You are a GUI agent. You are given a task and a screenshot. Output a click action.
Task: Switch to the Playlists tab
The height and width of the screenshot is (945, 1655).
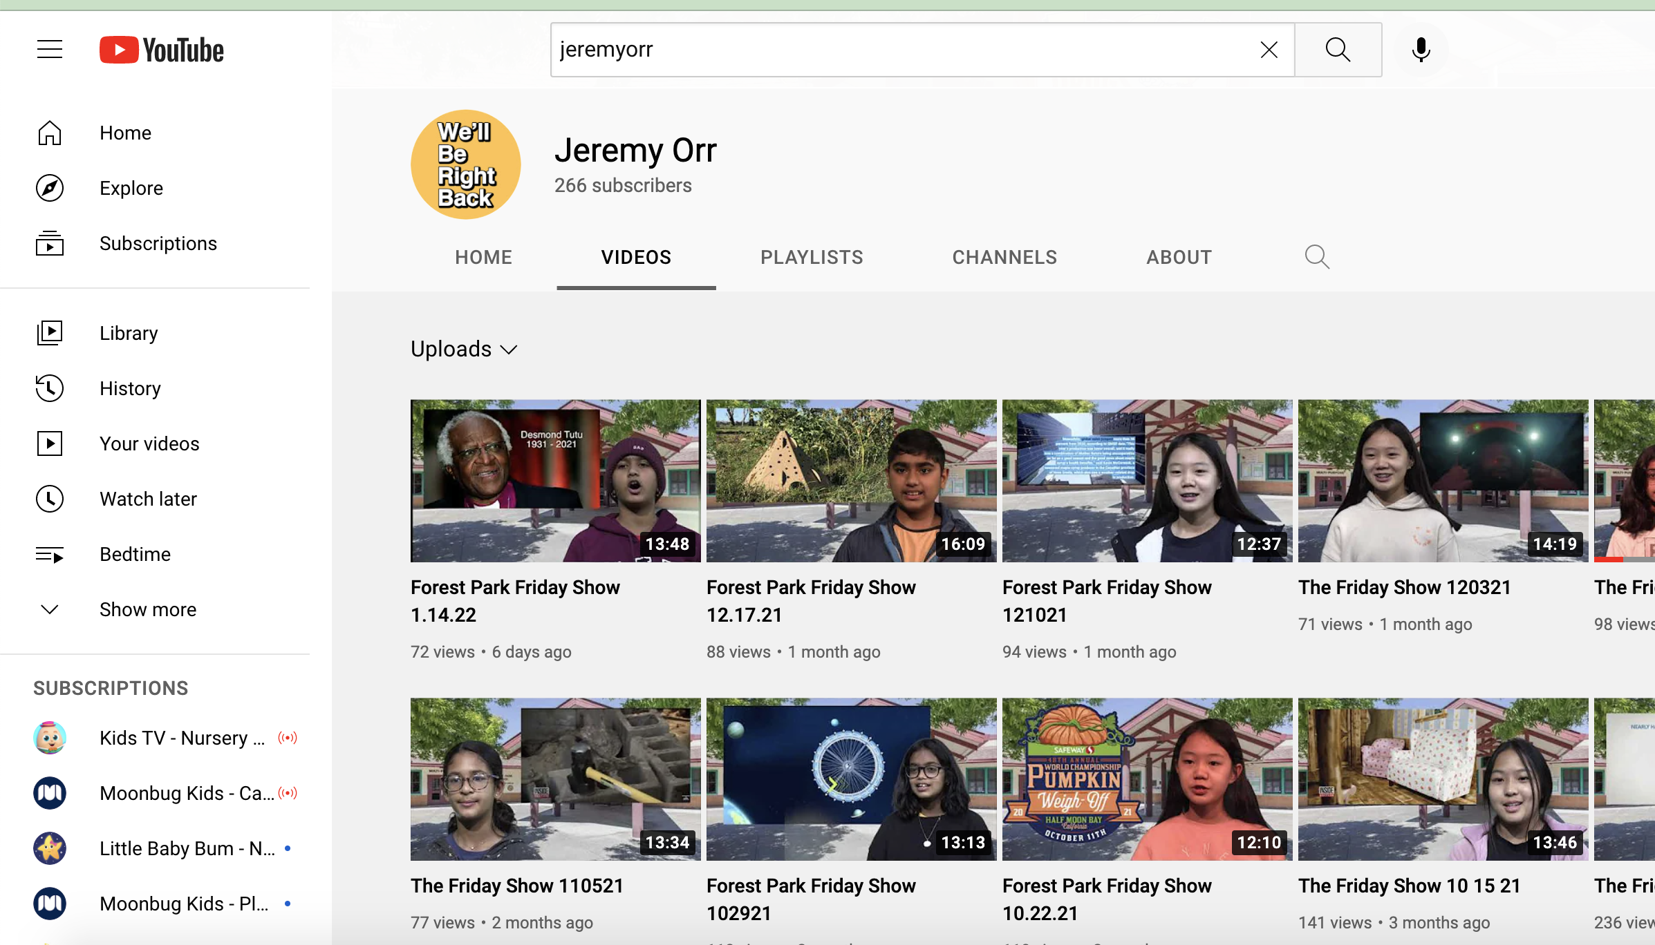pyautogui.click(x=812, y=257)
